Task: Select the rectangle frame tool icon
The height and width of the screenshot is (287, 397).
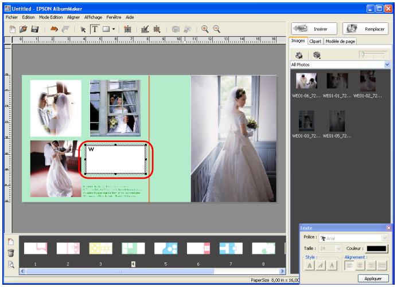Action: point(106,29)
